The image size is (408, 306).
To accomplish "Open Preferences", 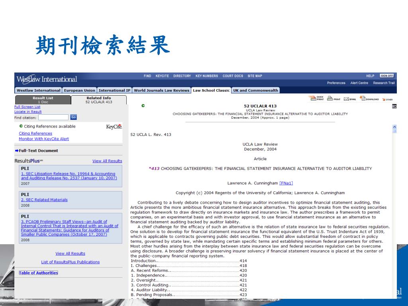I will coord(336,83).
